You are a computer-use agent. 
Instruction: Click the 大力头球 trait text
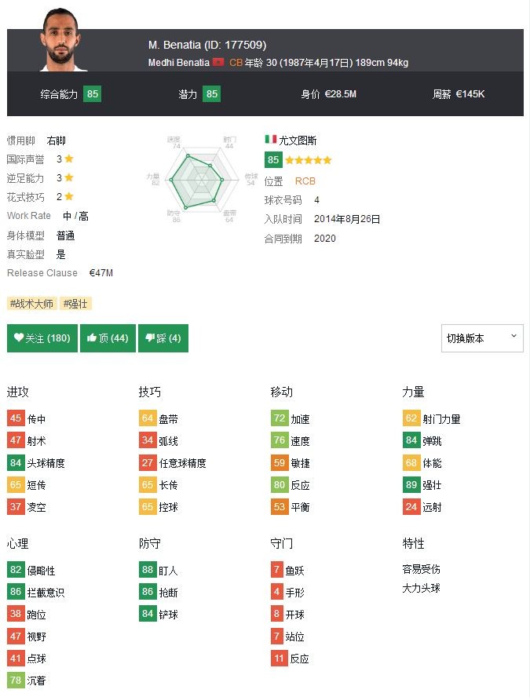click(x=421, y=588)
